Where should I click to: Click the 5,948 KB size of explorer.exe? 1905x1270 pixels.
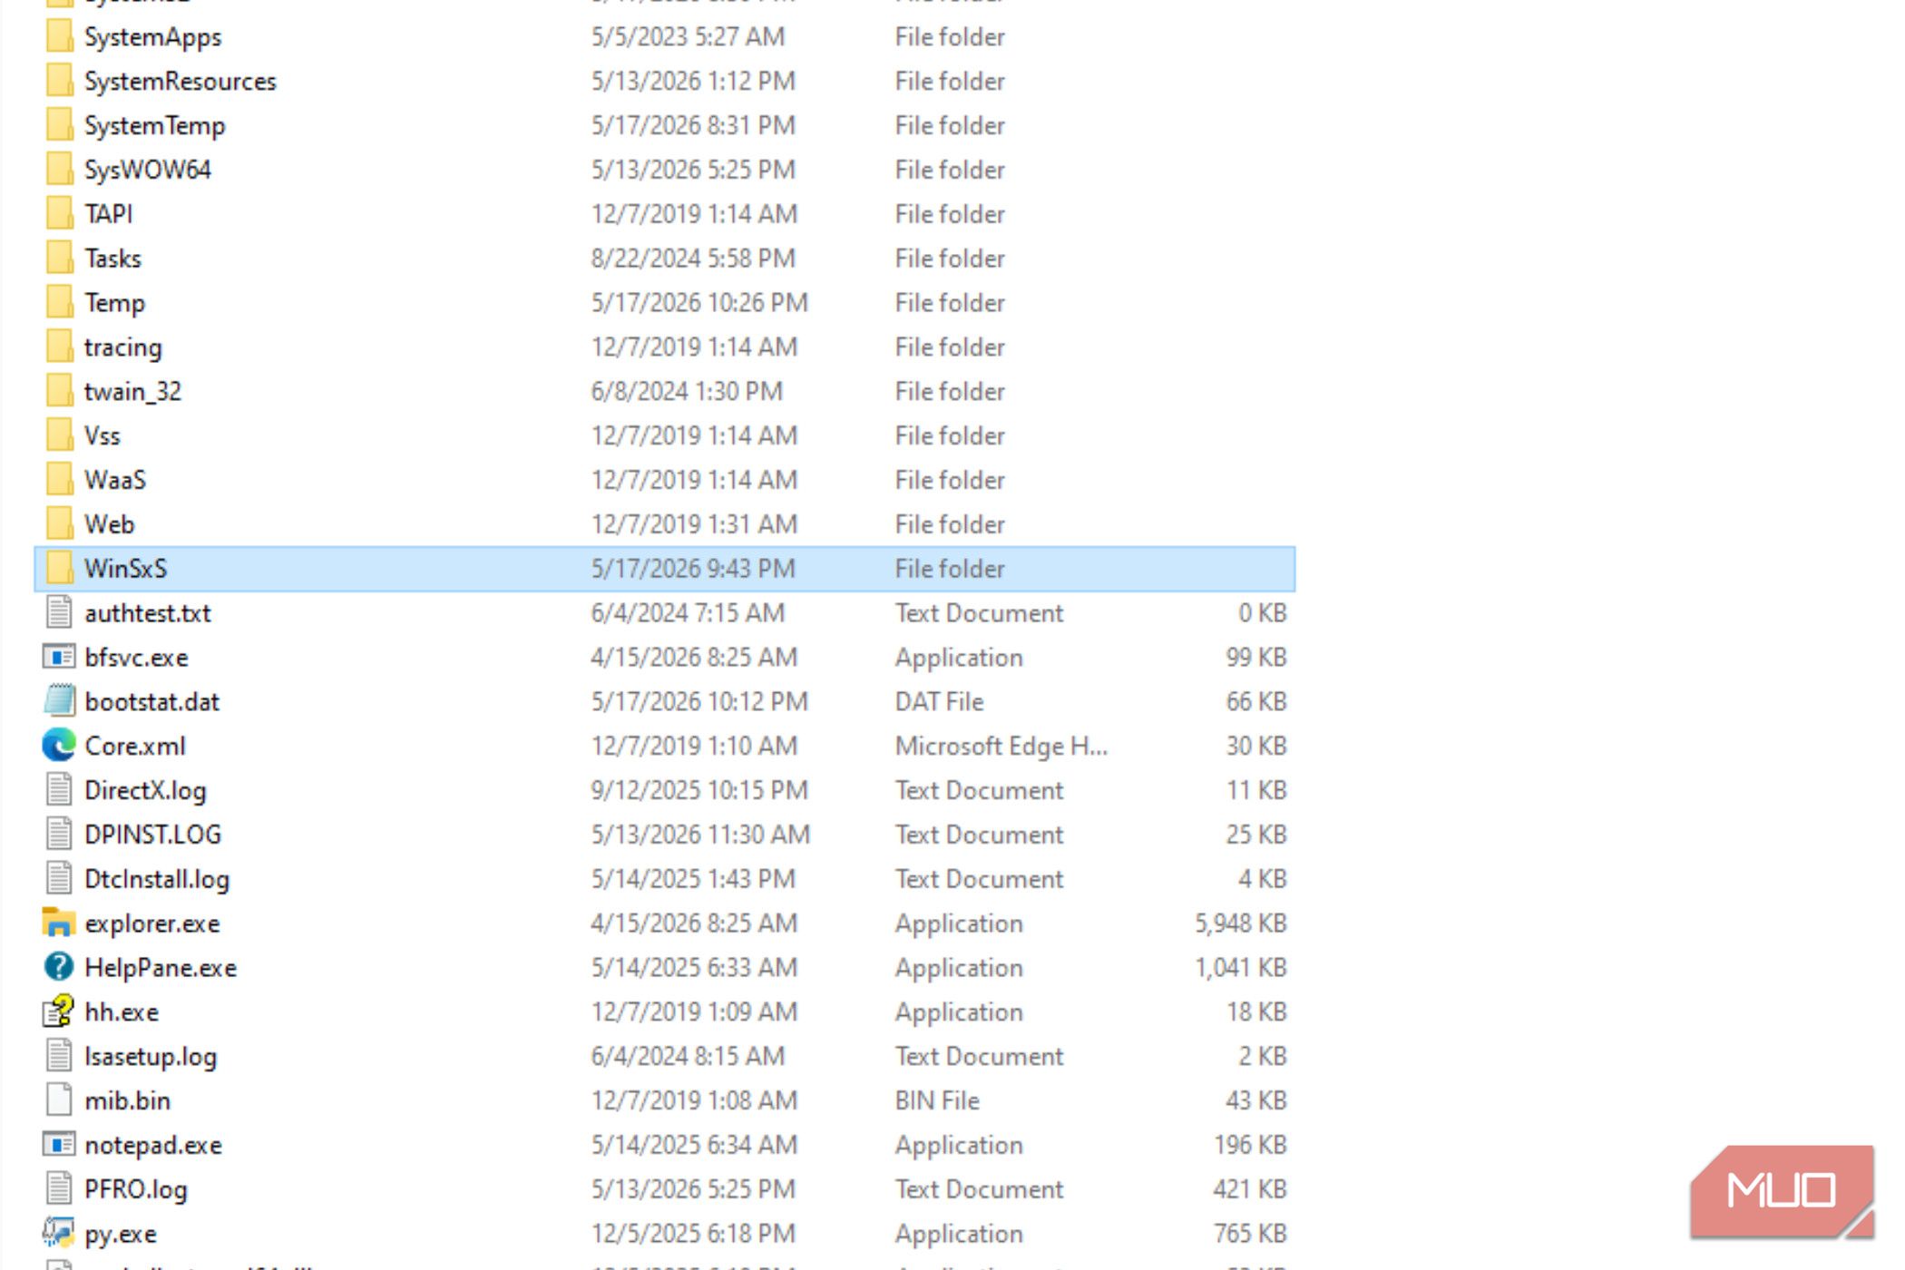pyautogui.click(x=1241, y=923)
